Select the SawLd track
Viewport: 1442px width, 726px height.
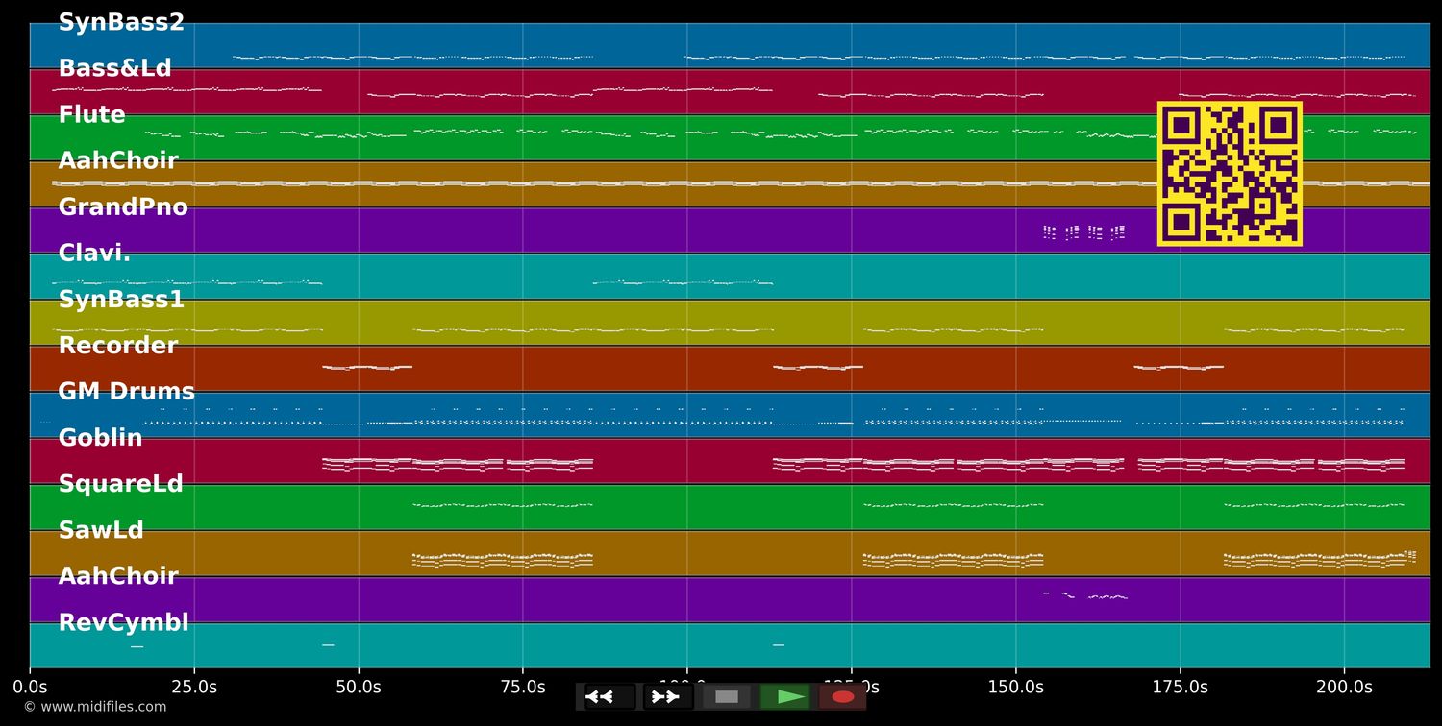point(100,529)
